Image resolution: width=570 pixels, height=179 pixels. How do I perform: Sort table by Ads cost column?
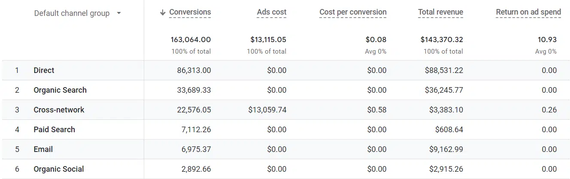(271, 12)
